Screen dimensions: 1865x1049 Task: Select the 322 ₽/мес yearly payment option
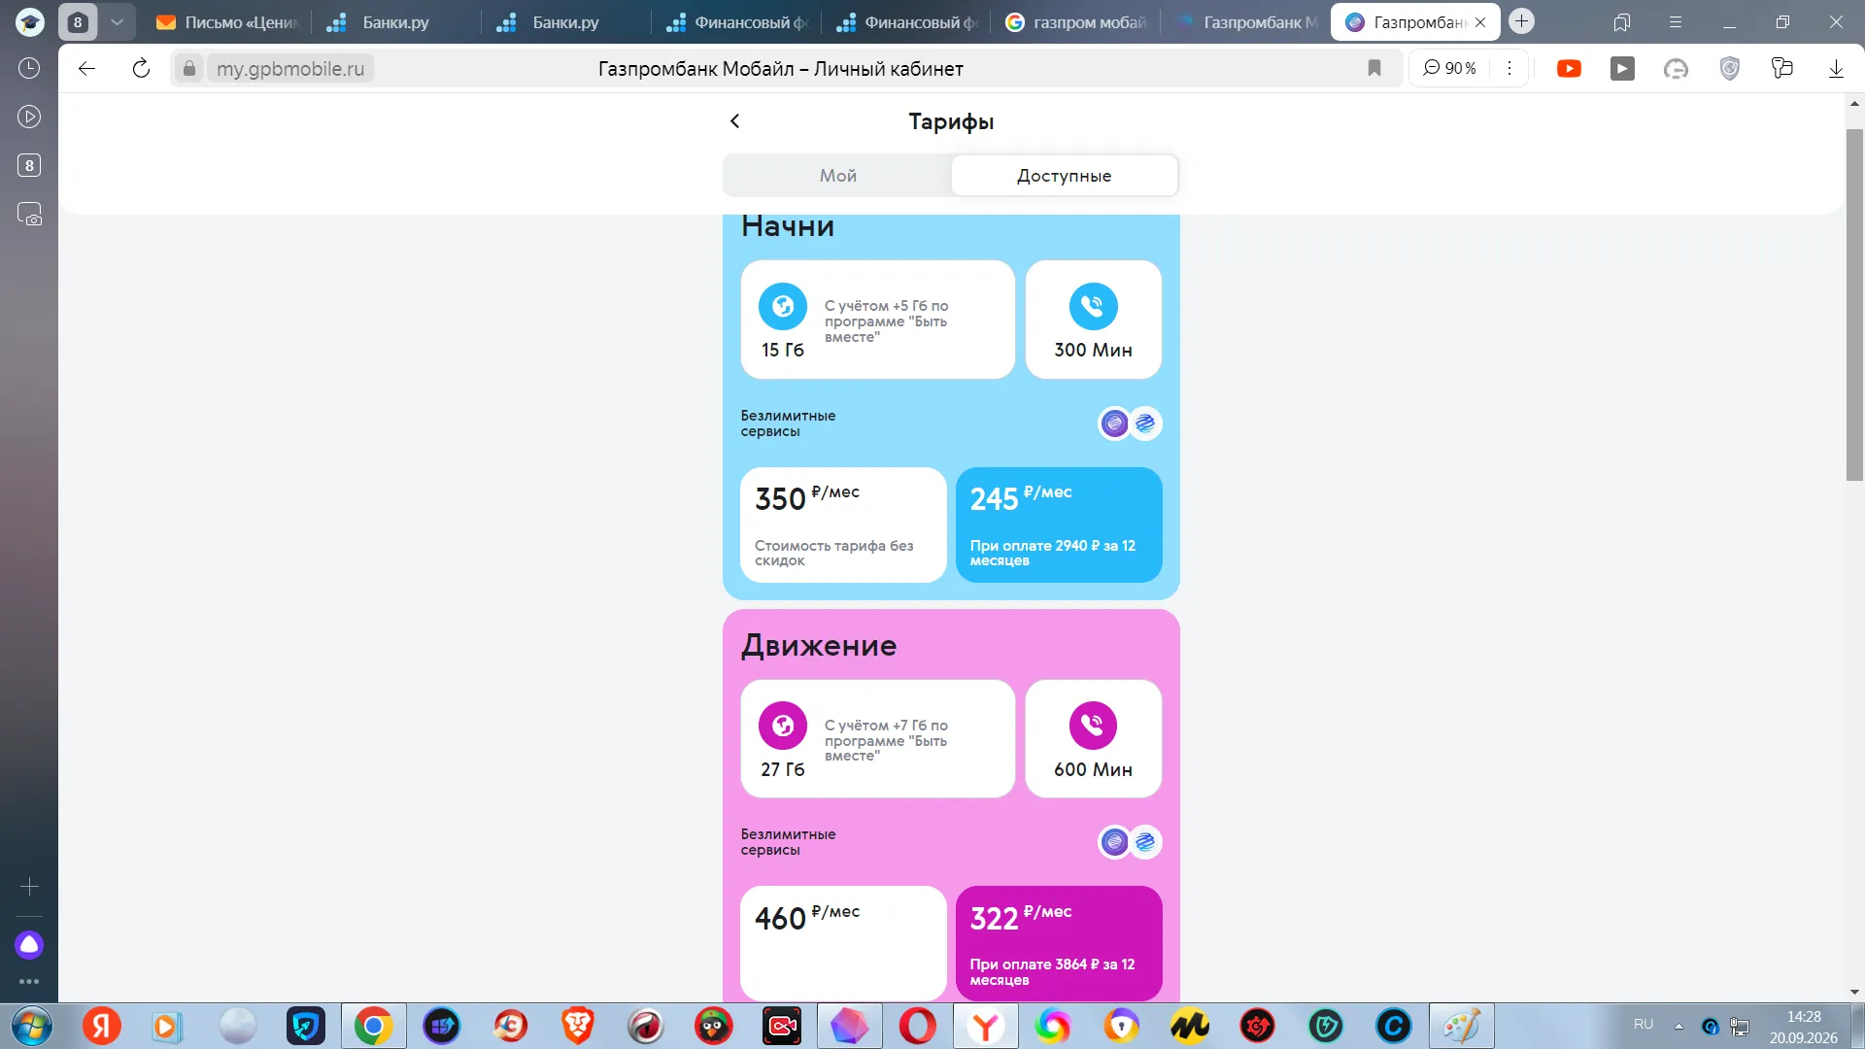pos(1059,943)
